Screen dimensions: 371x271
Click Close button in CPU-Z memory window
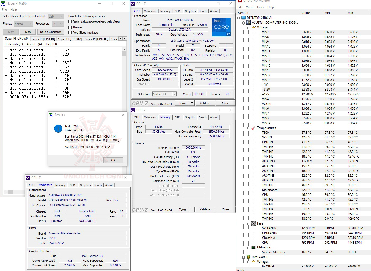coord(225,209)
